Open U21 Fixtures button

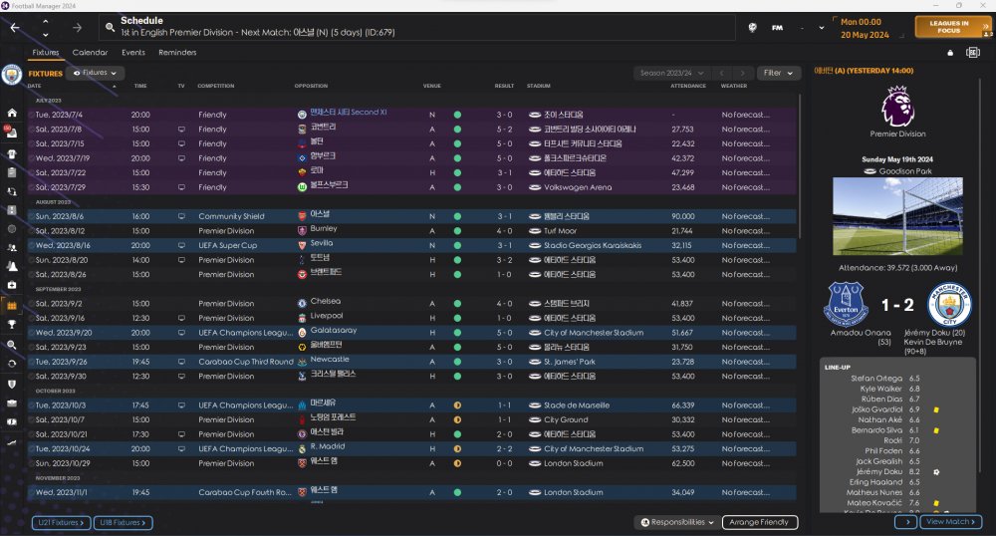pyautogui.click(x=61, y=523)
